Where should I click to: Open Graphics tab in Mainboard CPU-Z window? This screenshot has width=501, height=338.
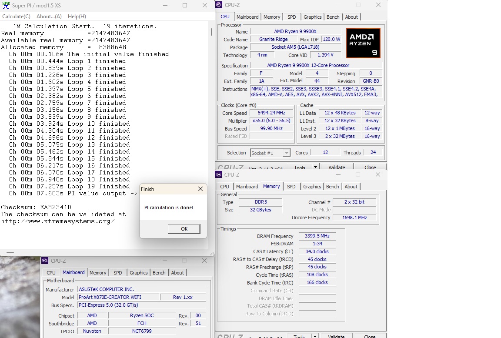[139, 273]
